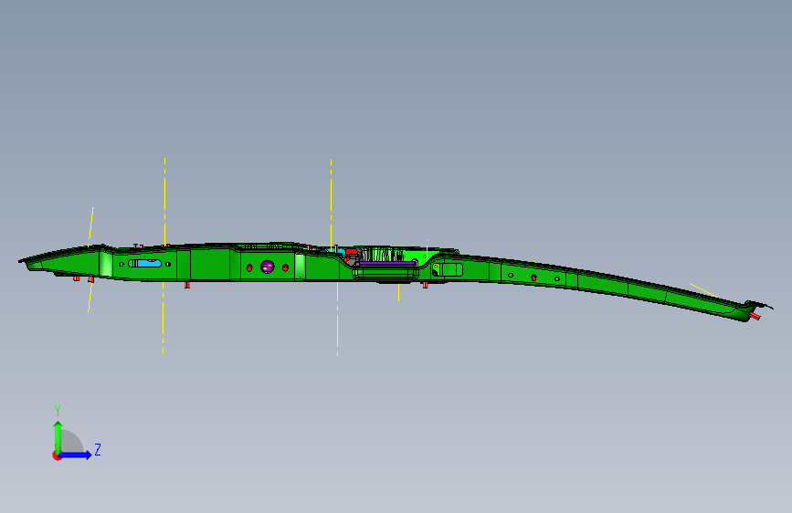Select the purple horizontal bar in the recess

[x=388, y=264]
